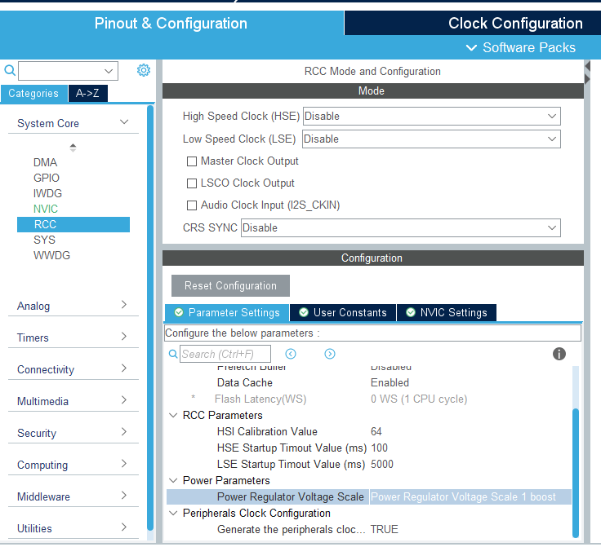
Task: Show parameter info with the 'i' icon
Action: 559,354
